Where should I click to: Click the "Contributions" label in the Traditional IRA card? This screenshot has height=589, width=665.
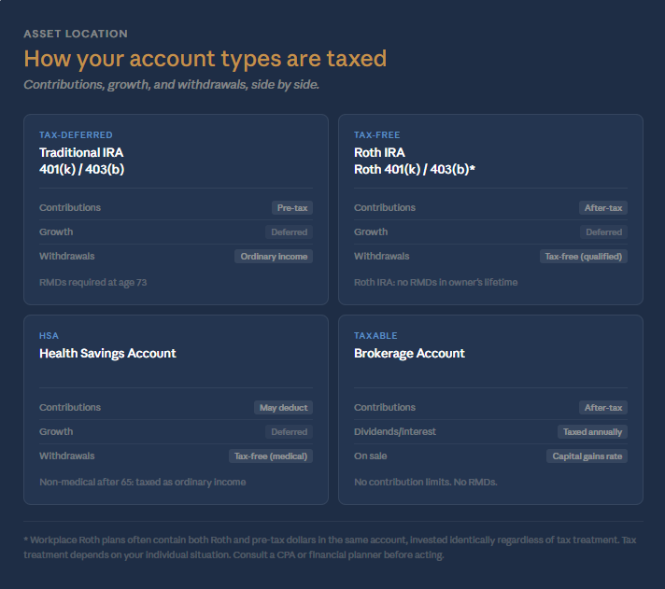click(70, 207)
